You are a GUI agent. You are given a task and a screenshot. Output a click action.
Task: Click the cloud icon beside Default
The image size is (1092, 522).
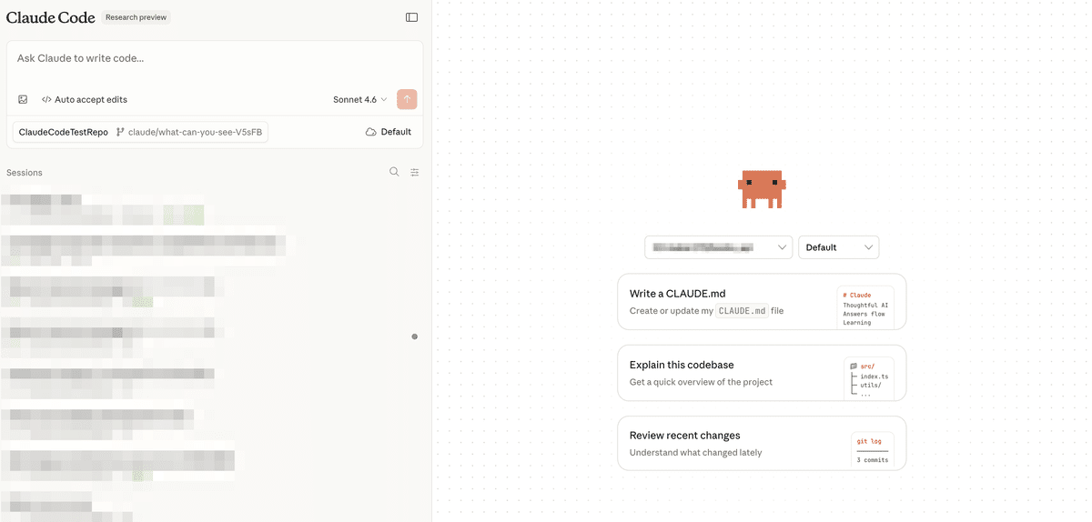click(370, 132)
